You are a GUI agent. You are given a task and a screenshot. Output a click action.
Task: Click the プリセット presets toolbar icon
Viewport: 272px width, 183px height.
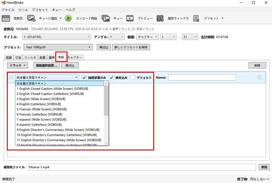[x=198, y=19]
